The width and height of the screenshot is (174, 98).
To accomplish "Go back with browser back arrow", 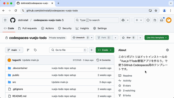I will pyautogui.click(x=4, y=11).
